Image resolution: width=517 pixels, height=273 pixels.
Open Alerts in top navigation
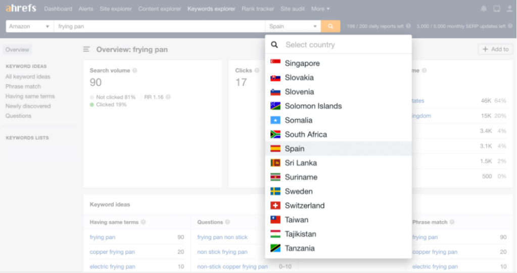click(x=86, y=9)
